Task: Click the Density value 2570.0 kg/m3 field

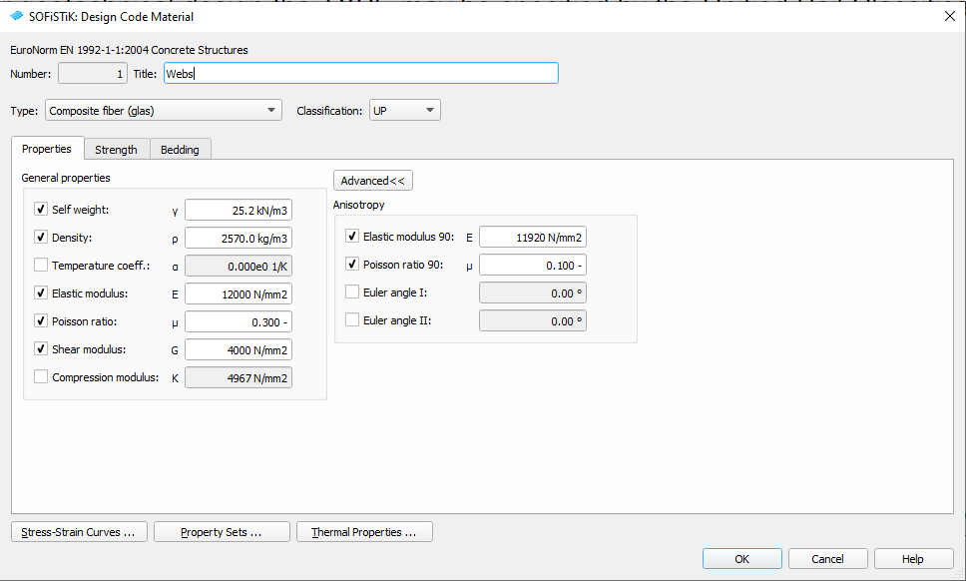Action: point(239,239)
